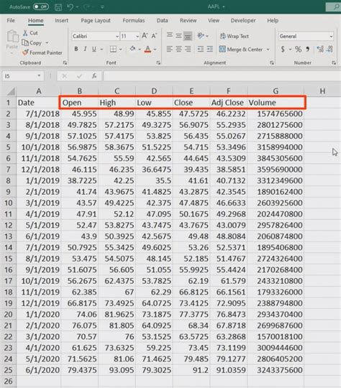Click Merge & Center button
Image resolution: width=341 pixels, height=388 pixels.
[240, 50]
